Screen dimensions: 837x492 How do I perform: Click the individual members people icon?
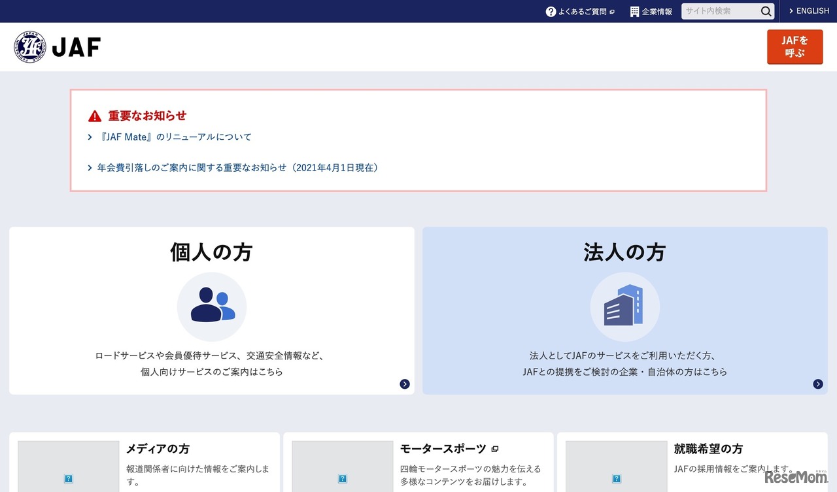212,306
